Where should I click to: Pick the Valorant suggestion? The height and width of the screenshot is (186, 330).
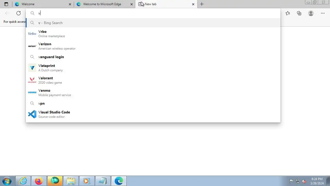pos(153,80)
